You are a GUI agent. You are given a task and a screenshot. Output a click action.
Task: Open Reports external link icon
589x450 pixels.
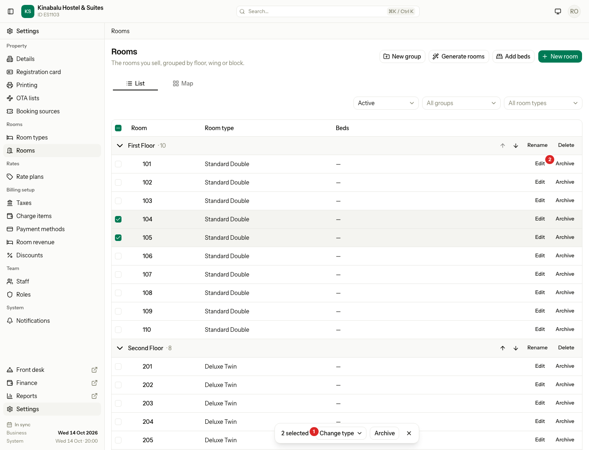click(94, 396)
